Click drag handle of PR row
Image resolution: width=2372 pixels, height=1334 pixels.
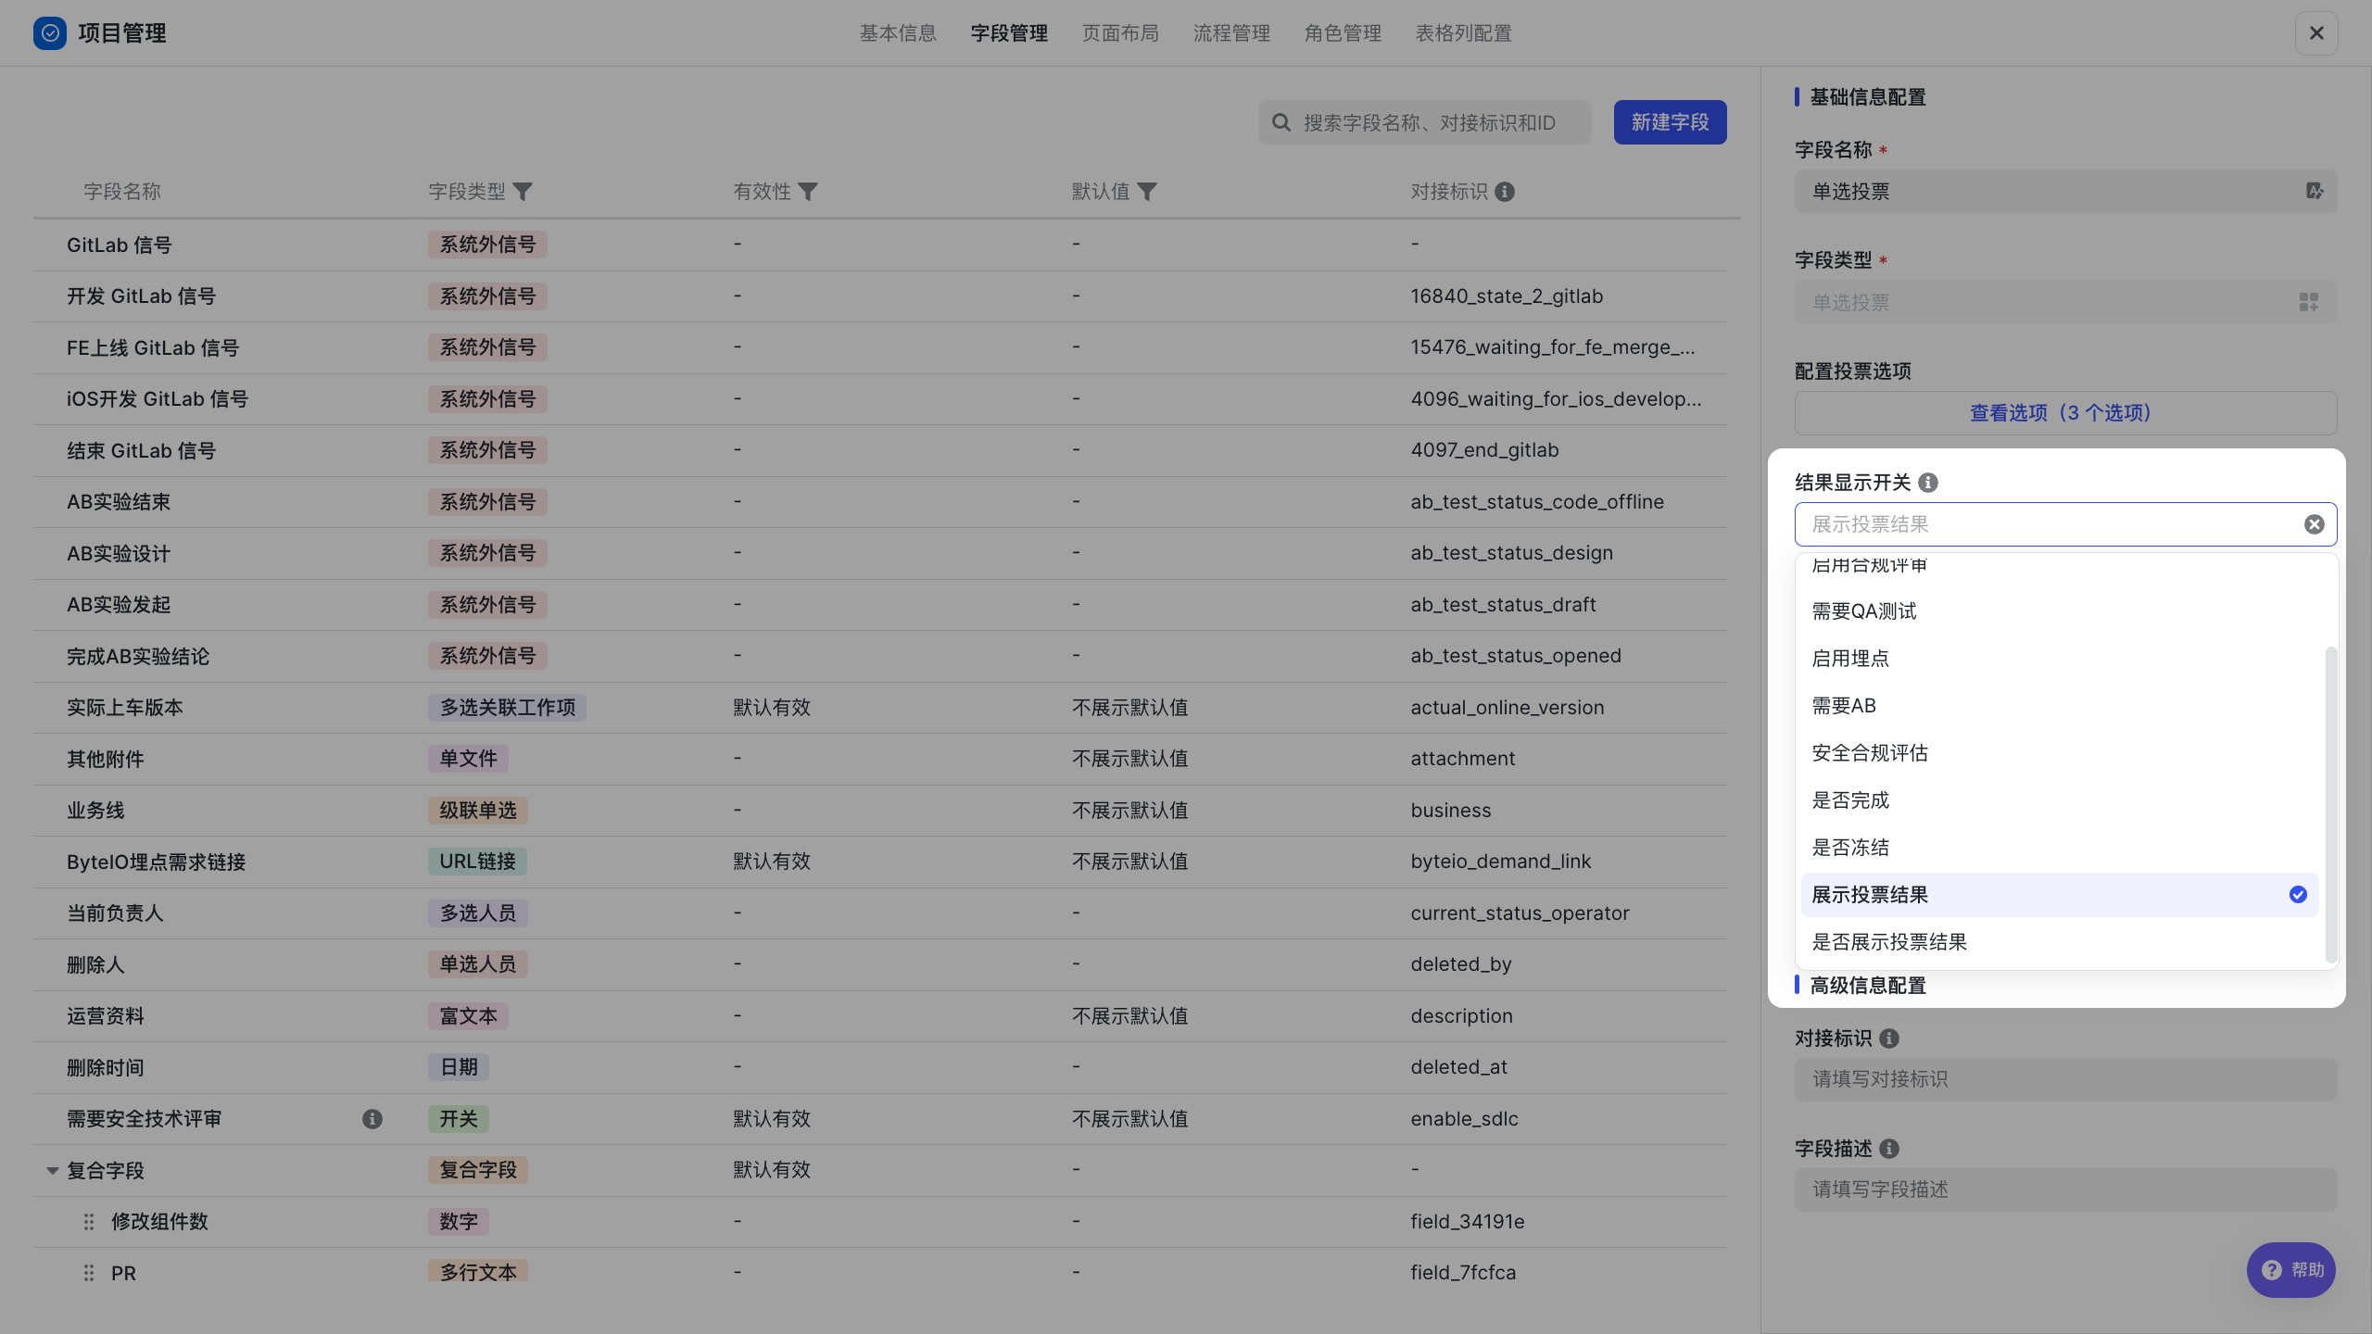click(x=89, y=1273)
